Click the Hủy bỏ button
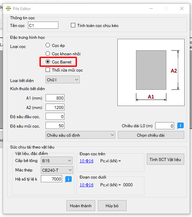The image size is (192, 217). click(112, 206)
